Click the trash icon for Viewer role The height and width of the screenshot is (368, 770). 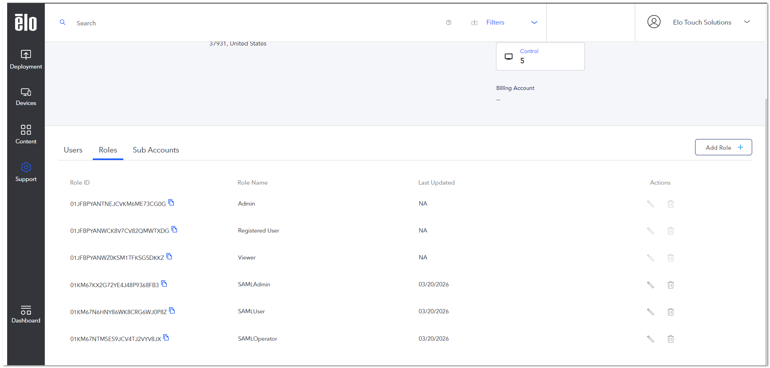pyautogui.click(x=670, y=258)
